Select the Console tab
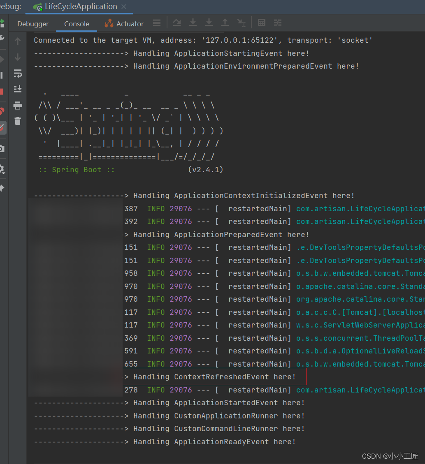425x464 pixels. [77, 24]
